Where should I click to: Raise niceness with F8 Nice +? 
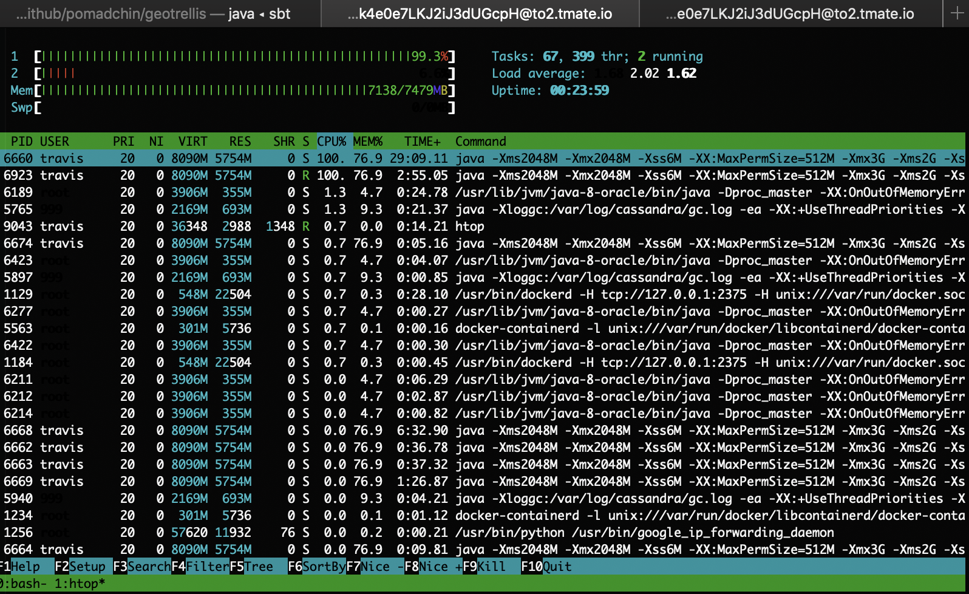(x=433, y=567)
